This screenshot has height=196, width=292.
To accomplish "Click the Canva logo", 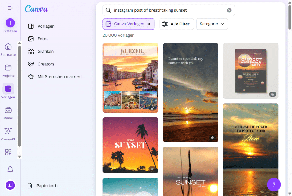I will pos(36,9).
